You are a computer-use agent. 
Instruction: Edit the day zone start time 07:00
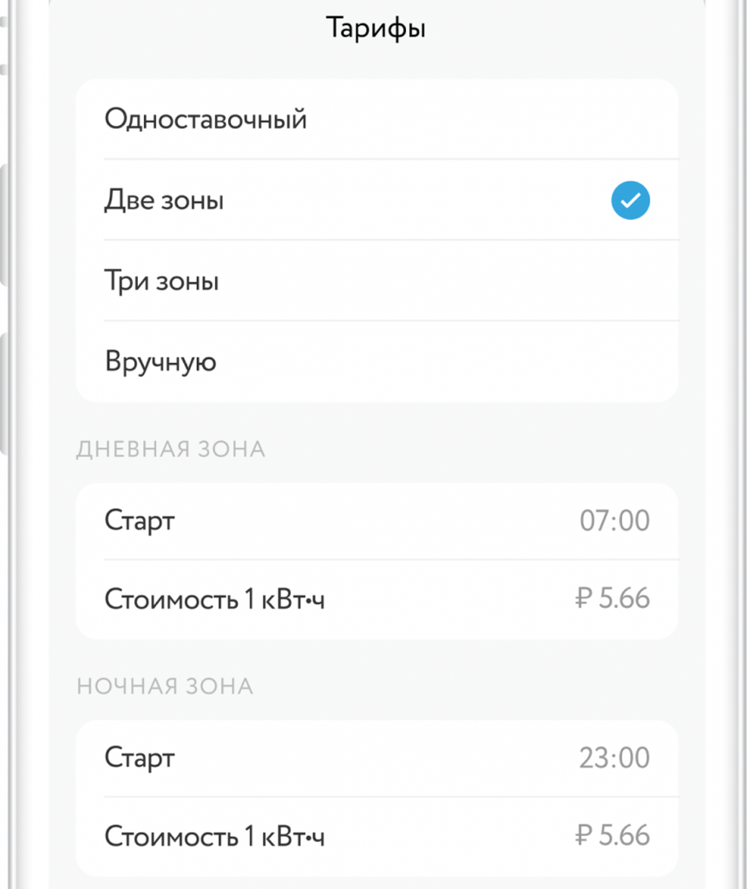point(614,521)
